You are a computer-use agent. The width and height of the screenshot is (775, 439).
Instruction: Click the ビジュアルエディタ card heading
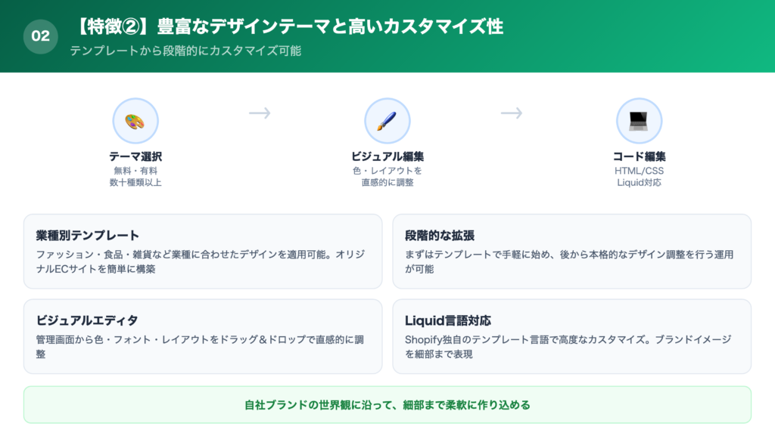87,320
